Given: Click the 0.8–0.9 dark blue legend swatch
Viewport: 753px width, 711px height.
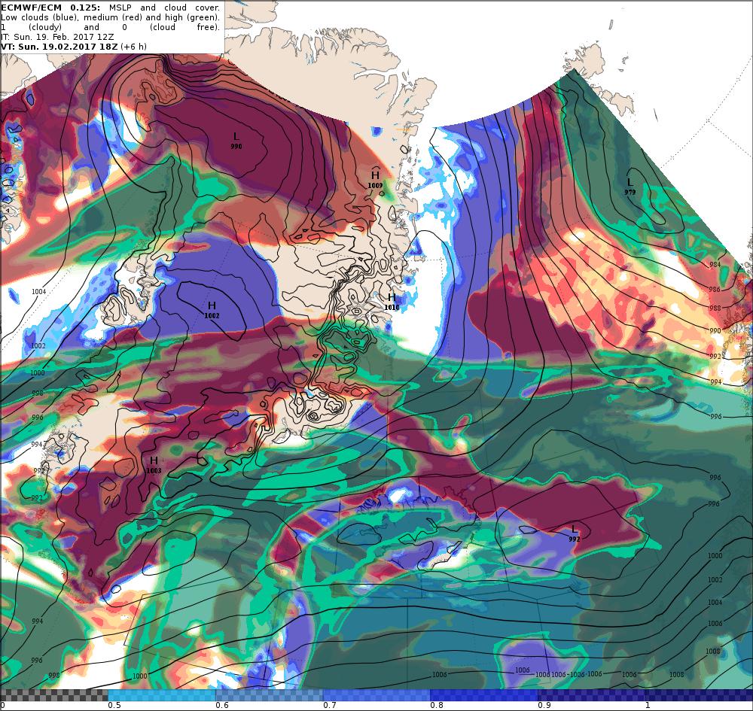Looking at the screenshot, I should [x=484, y=695].
